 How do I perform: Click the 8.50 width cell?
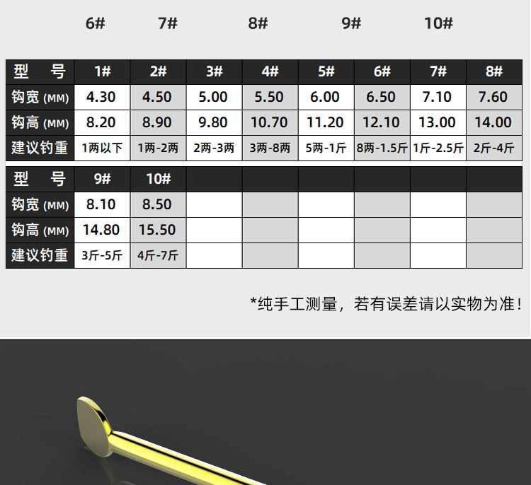pos(158,204)
